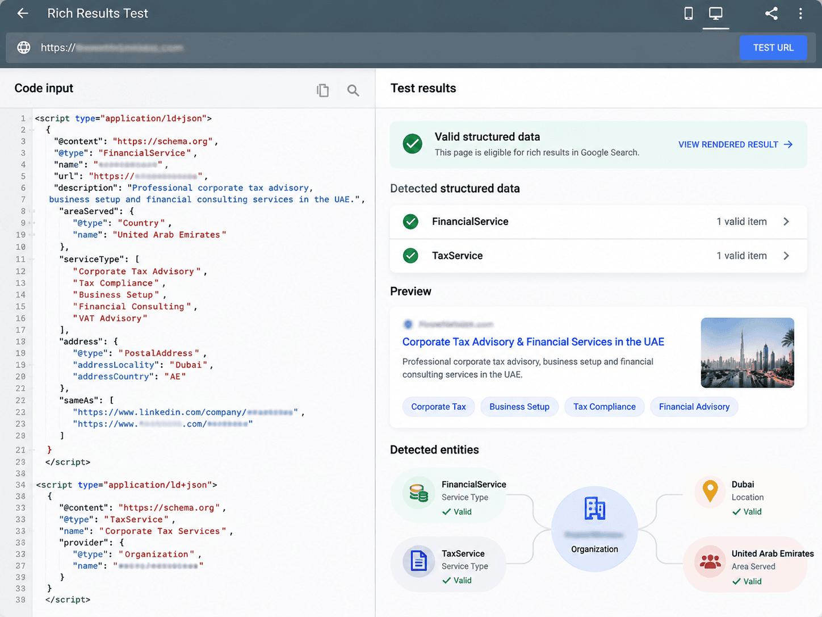The width and height of the screenshot is (822, 617).
Task: Open the share icon
Action: tap(771, 13)
